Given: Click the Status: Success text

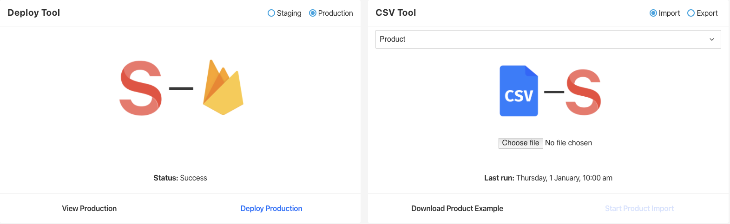Looking at the screenshot, I should (x=180, y=178).
